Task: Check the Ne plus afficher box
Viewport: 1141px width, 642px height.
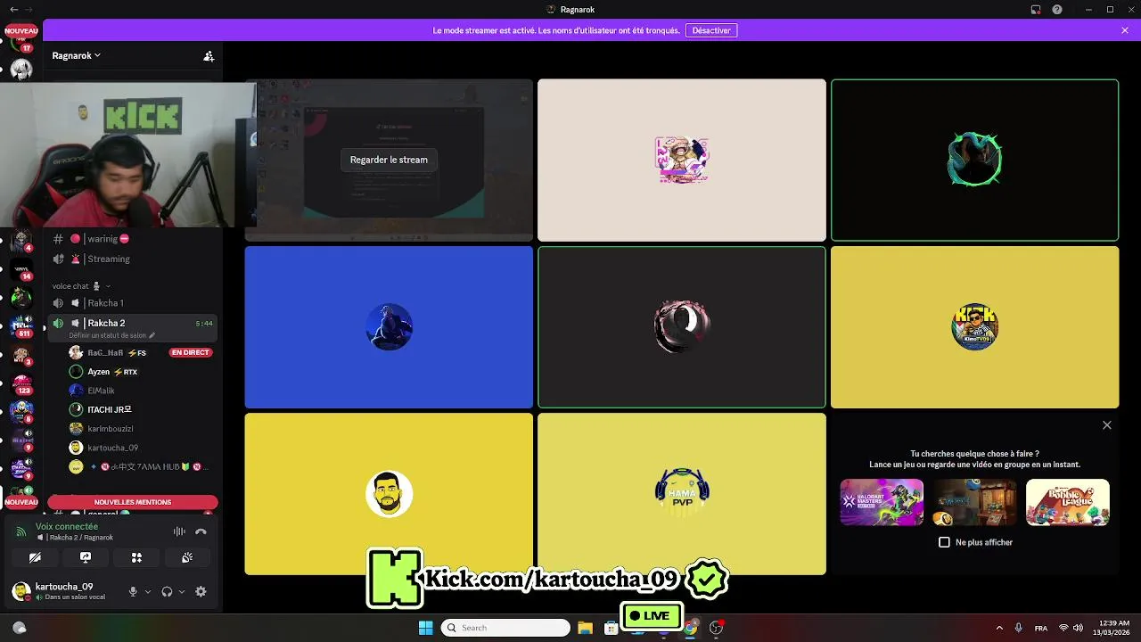Action: tap(944, 542)
